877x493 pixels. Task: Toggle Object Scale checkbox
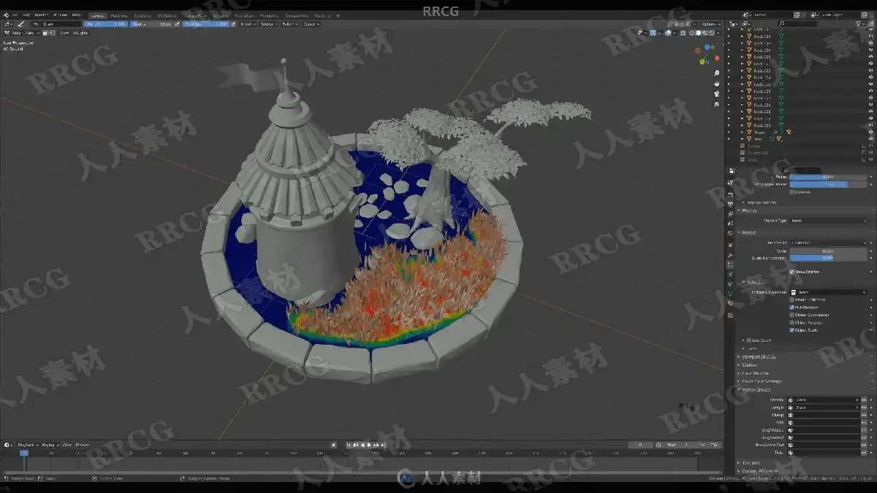[x=791, y=330]
